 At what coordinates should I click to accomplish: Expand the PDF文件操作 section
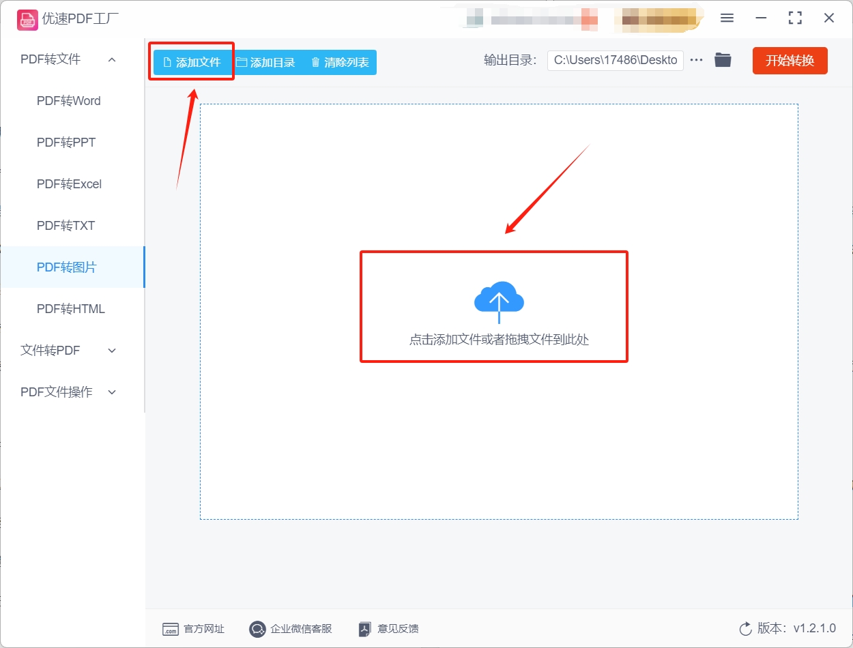111,392
